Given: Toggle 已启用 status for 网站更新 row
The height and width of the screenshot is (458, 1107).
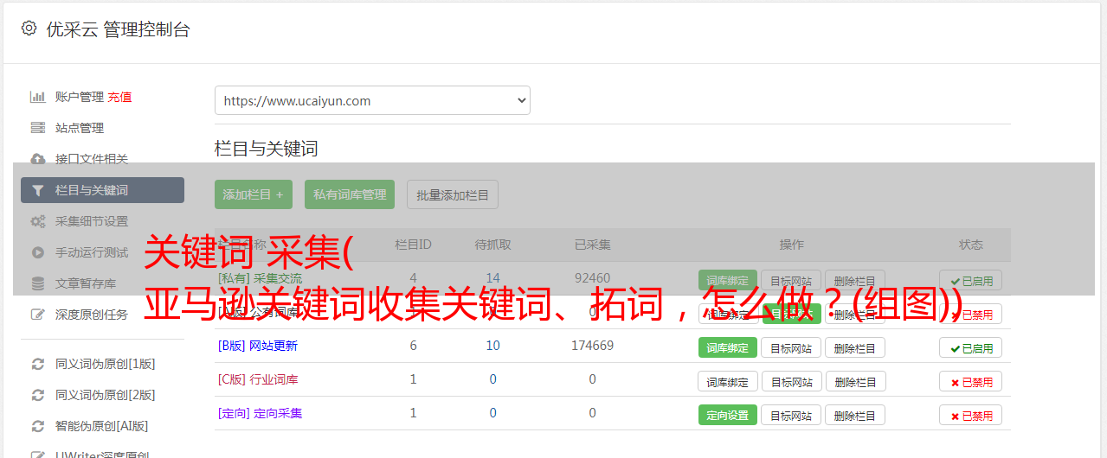Looking at the screenshot, I should [970, 347].
